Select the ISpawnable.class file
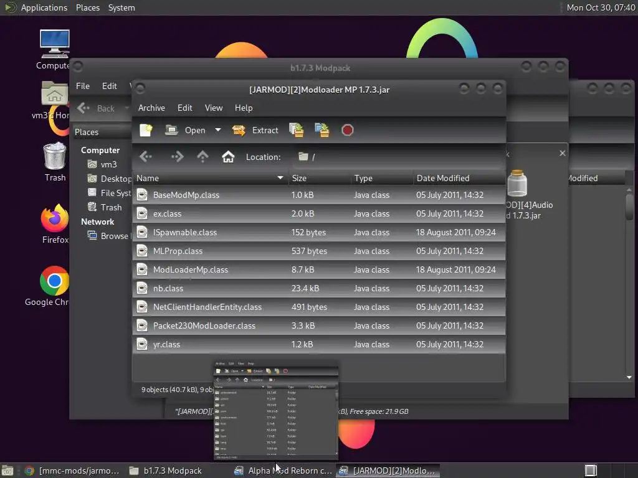The height and width of the screenshot is (478, 638). pos(319,232)
